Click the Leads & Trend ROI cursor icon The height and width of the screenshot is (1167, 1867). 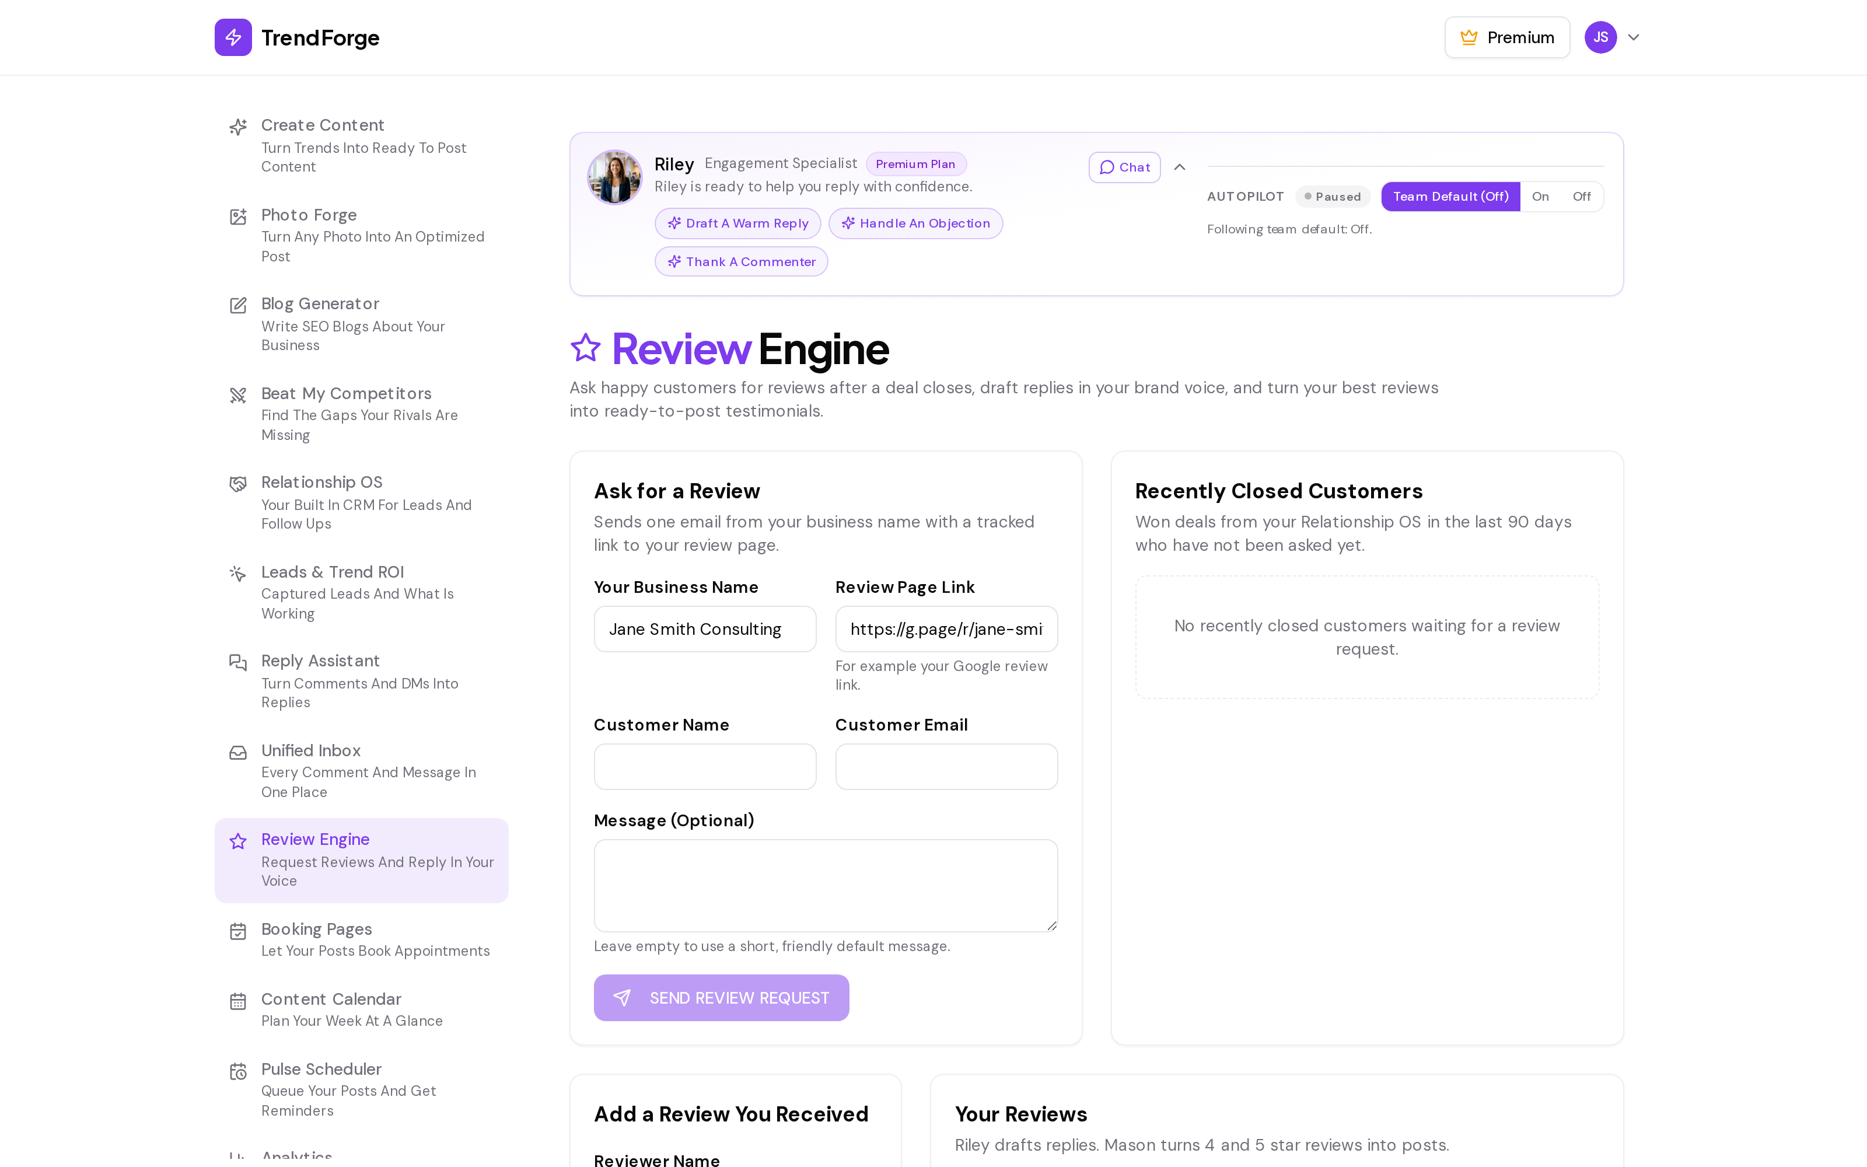click(239, 574)
